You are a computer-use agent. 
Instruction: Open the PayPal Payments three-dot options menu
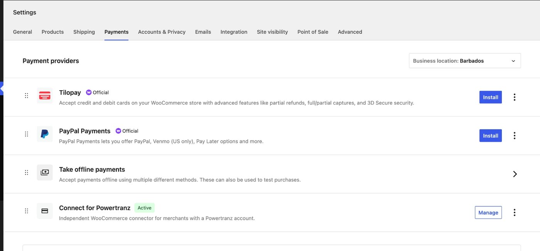tap(515, 136)
